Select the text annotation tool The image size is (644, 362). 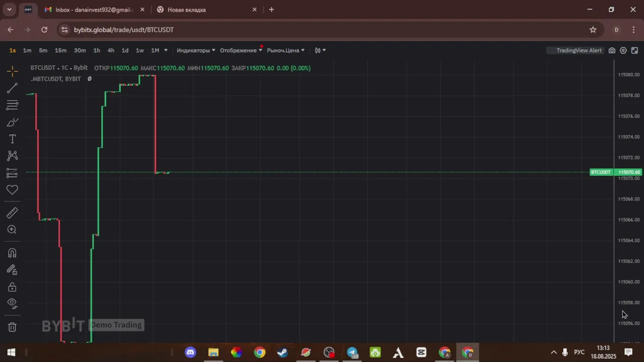pos(13,139)
